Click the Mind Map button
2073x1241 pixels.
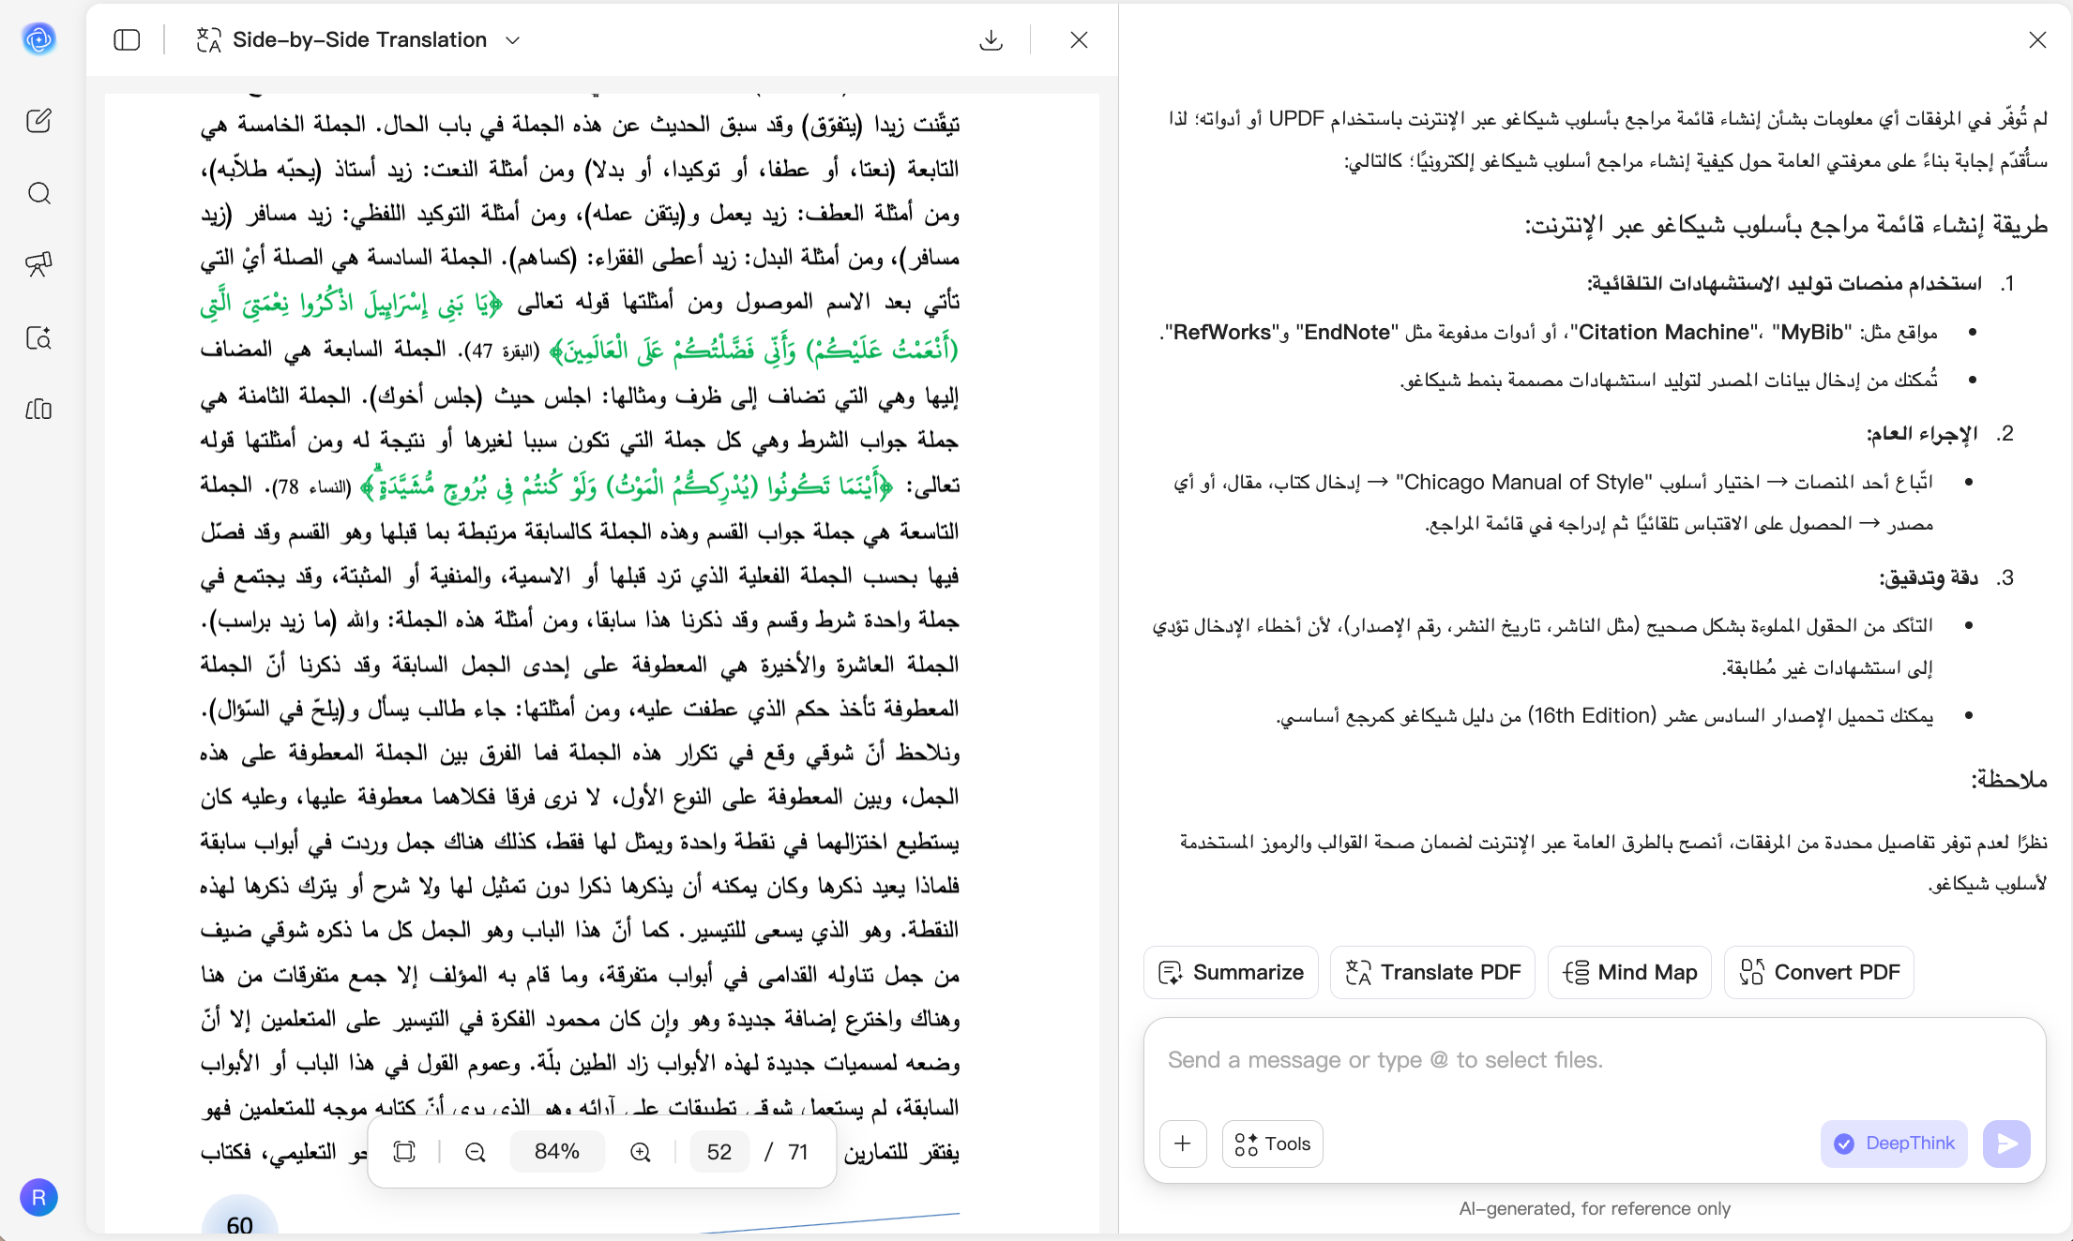[x=1629, y=972]
